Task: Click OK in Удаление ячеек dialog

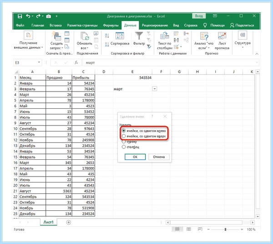Action: [135, 157]
